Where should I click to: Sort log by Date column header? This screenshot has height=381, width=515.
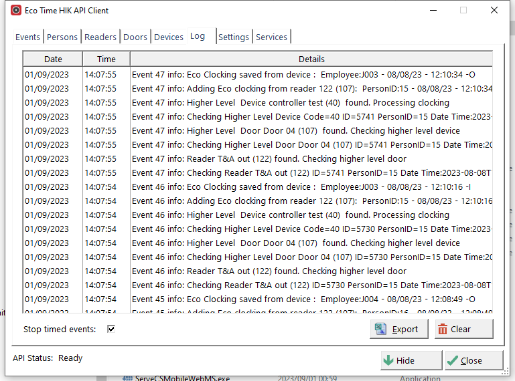pos(53,59)
